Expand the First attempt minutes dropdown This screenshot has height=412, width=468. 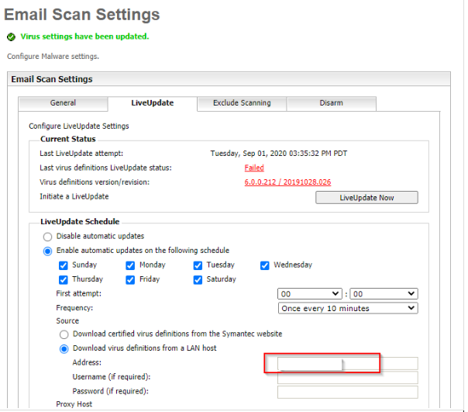pos(385,294)
